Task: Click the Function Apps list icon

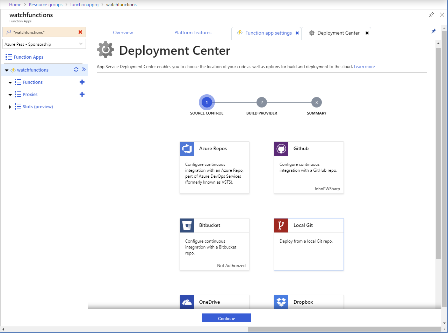Action: [9, 57]
